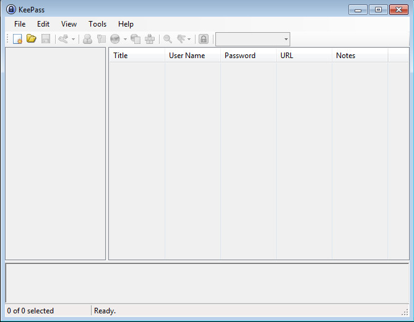The image size is (414, 322).
Task: Open the View menu
Action: 69,24
